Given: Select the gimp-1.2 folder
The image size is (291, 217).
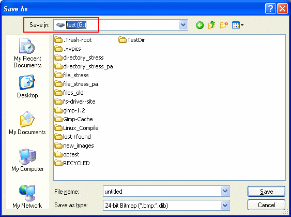Looking at the screenshot, I should (x=70, y=110).
